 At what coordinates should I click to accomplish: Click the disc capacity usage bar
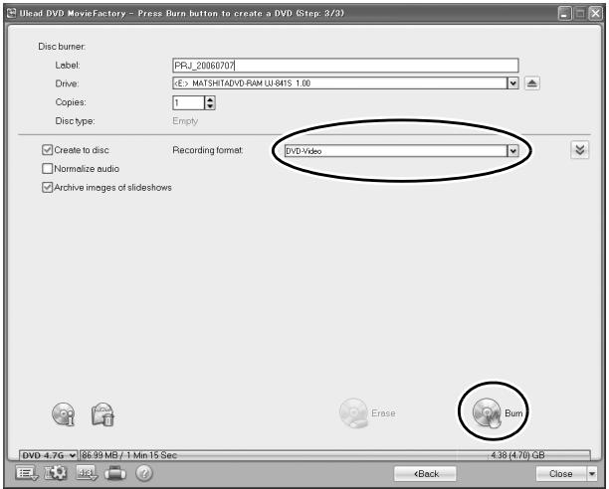click(334, 455)
